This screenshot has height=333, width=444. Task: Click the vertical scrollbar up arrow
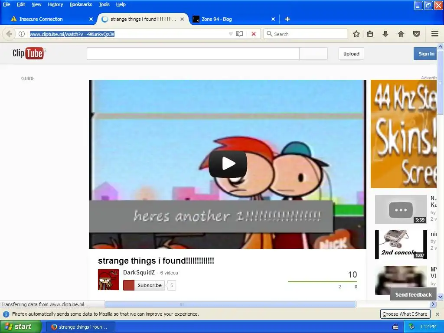tap(441, 46)
